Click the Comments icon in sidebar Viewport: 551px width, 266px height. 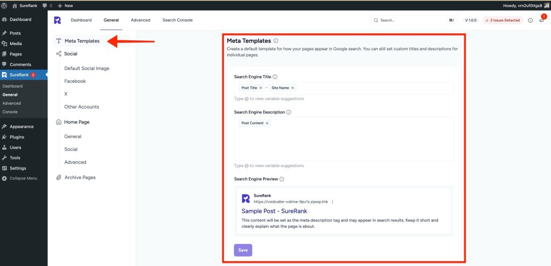(4, 64)
